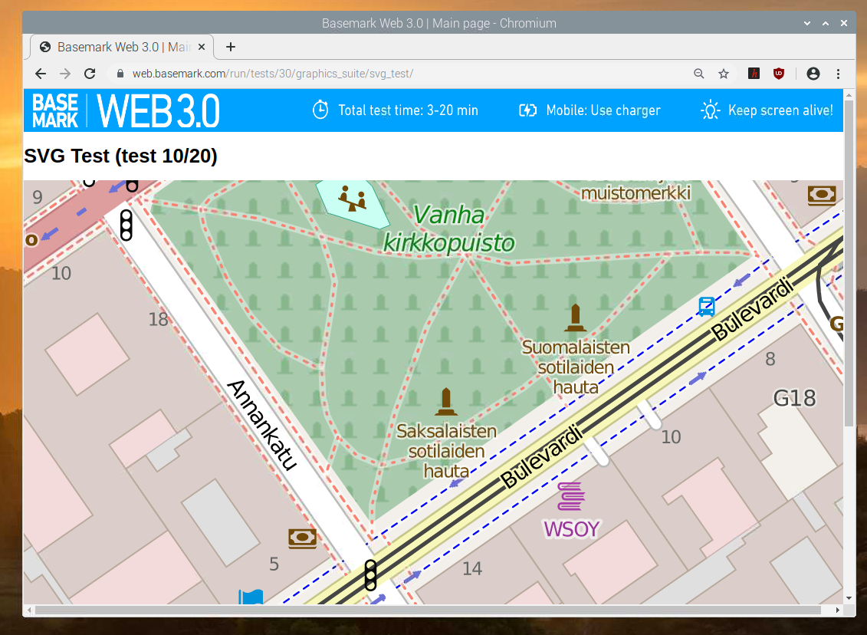The width and height of the screenshot is (867, 635).
Task: Click the horizontal scrollbar at page bottom
Action: pyautogui.click(x=429, y=610)
